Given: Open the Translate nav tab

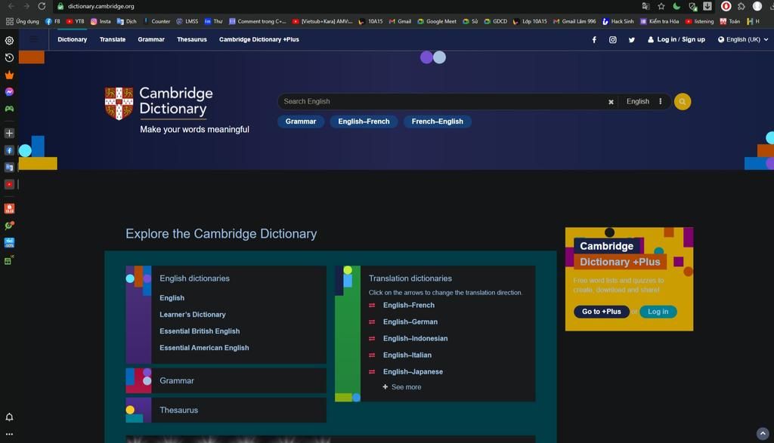Looking at the screenshot, I should pos(113,39).
